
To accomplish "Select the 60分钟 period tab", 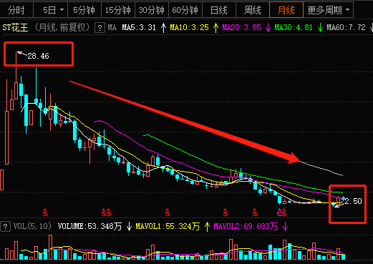I will [x=185, y=10].
